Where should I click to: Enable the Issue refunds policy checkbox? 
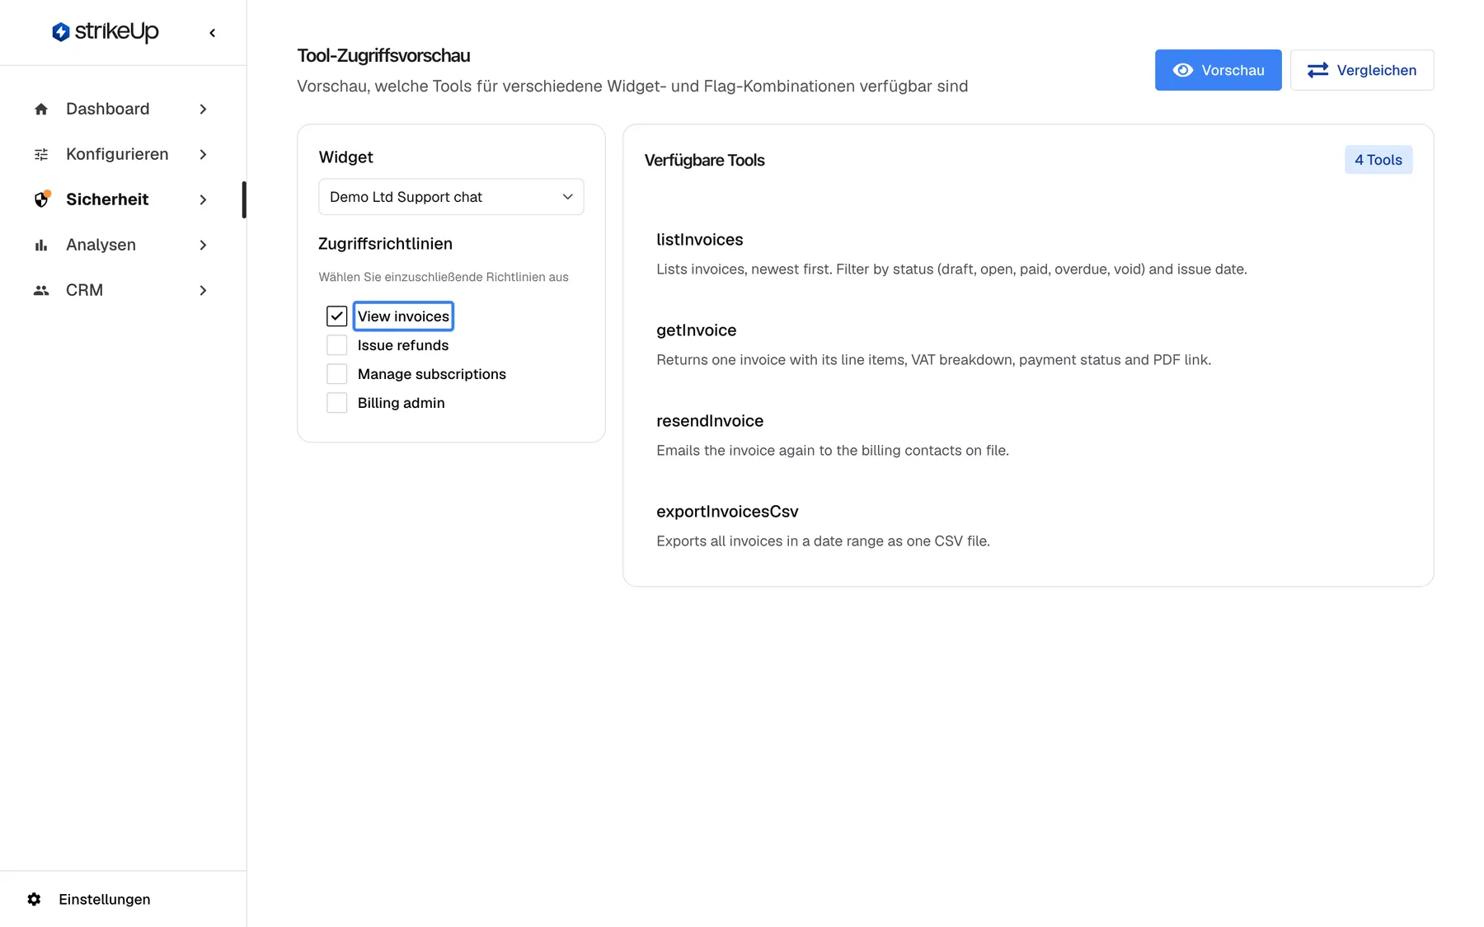click(336, 345)
